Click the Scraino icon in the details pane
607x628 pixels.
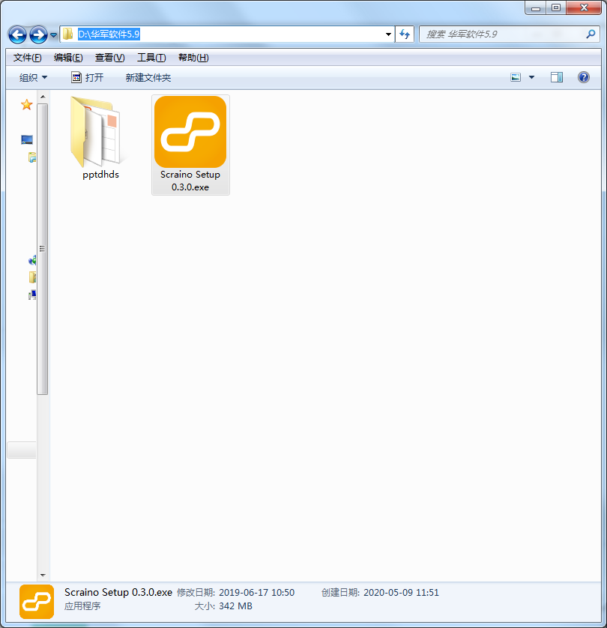pyautogui.click(x=37, y=602)
